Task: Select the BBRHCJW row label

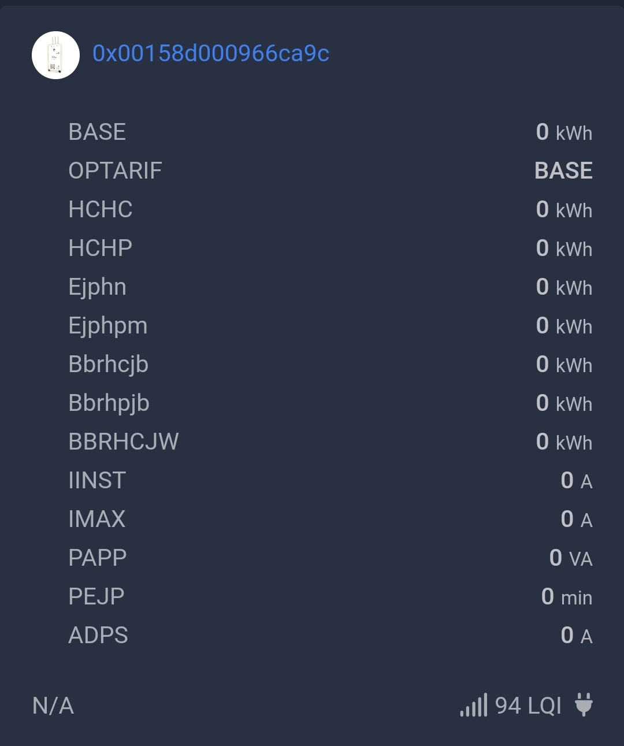Action: point(124,441)
